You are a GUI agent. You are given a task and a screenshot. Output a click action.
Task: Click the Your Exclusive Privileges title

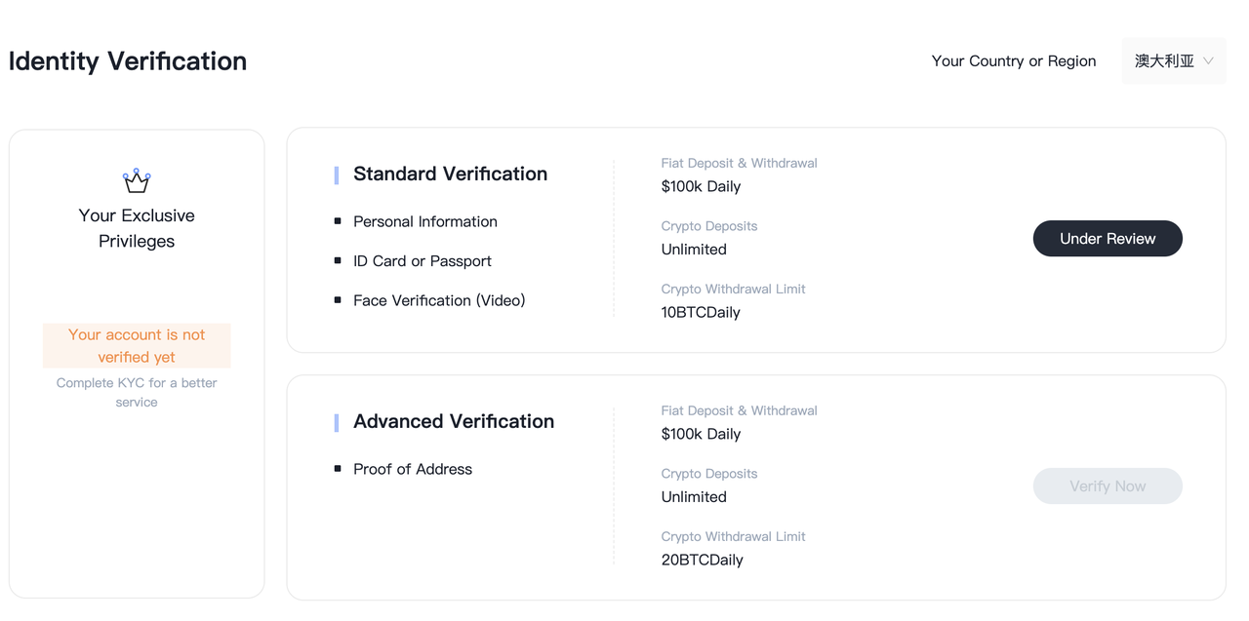137,228
